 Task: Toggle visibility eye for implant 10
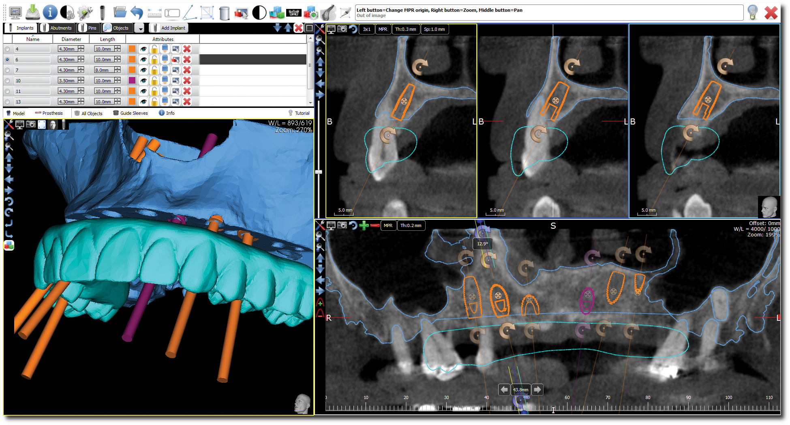[x=143, y=81]
